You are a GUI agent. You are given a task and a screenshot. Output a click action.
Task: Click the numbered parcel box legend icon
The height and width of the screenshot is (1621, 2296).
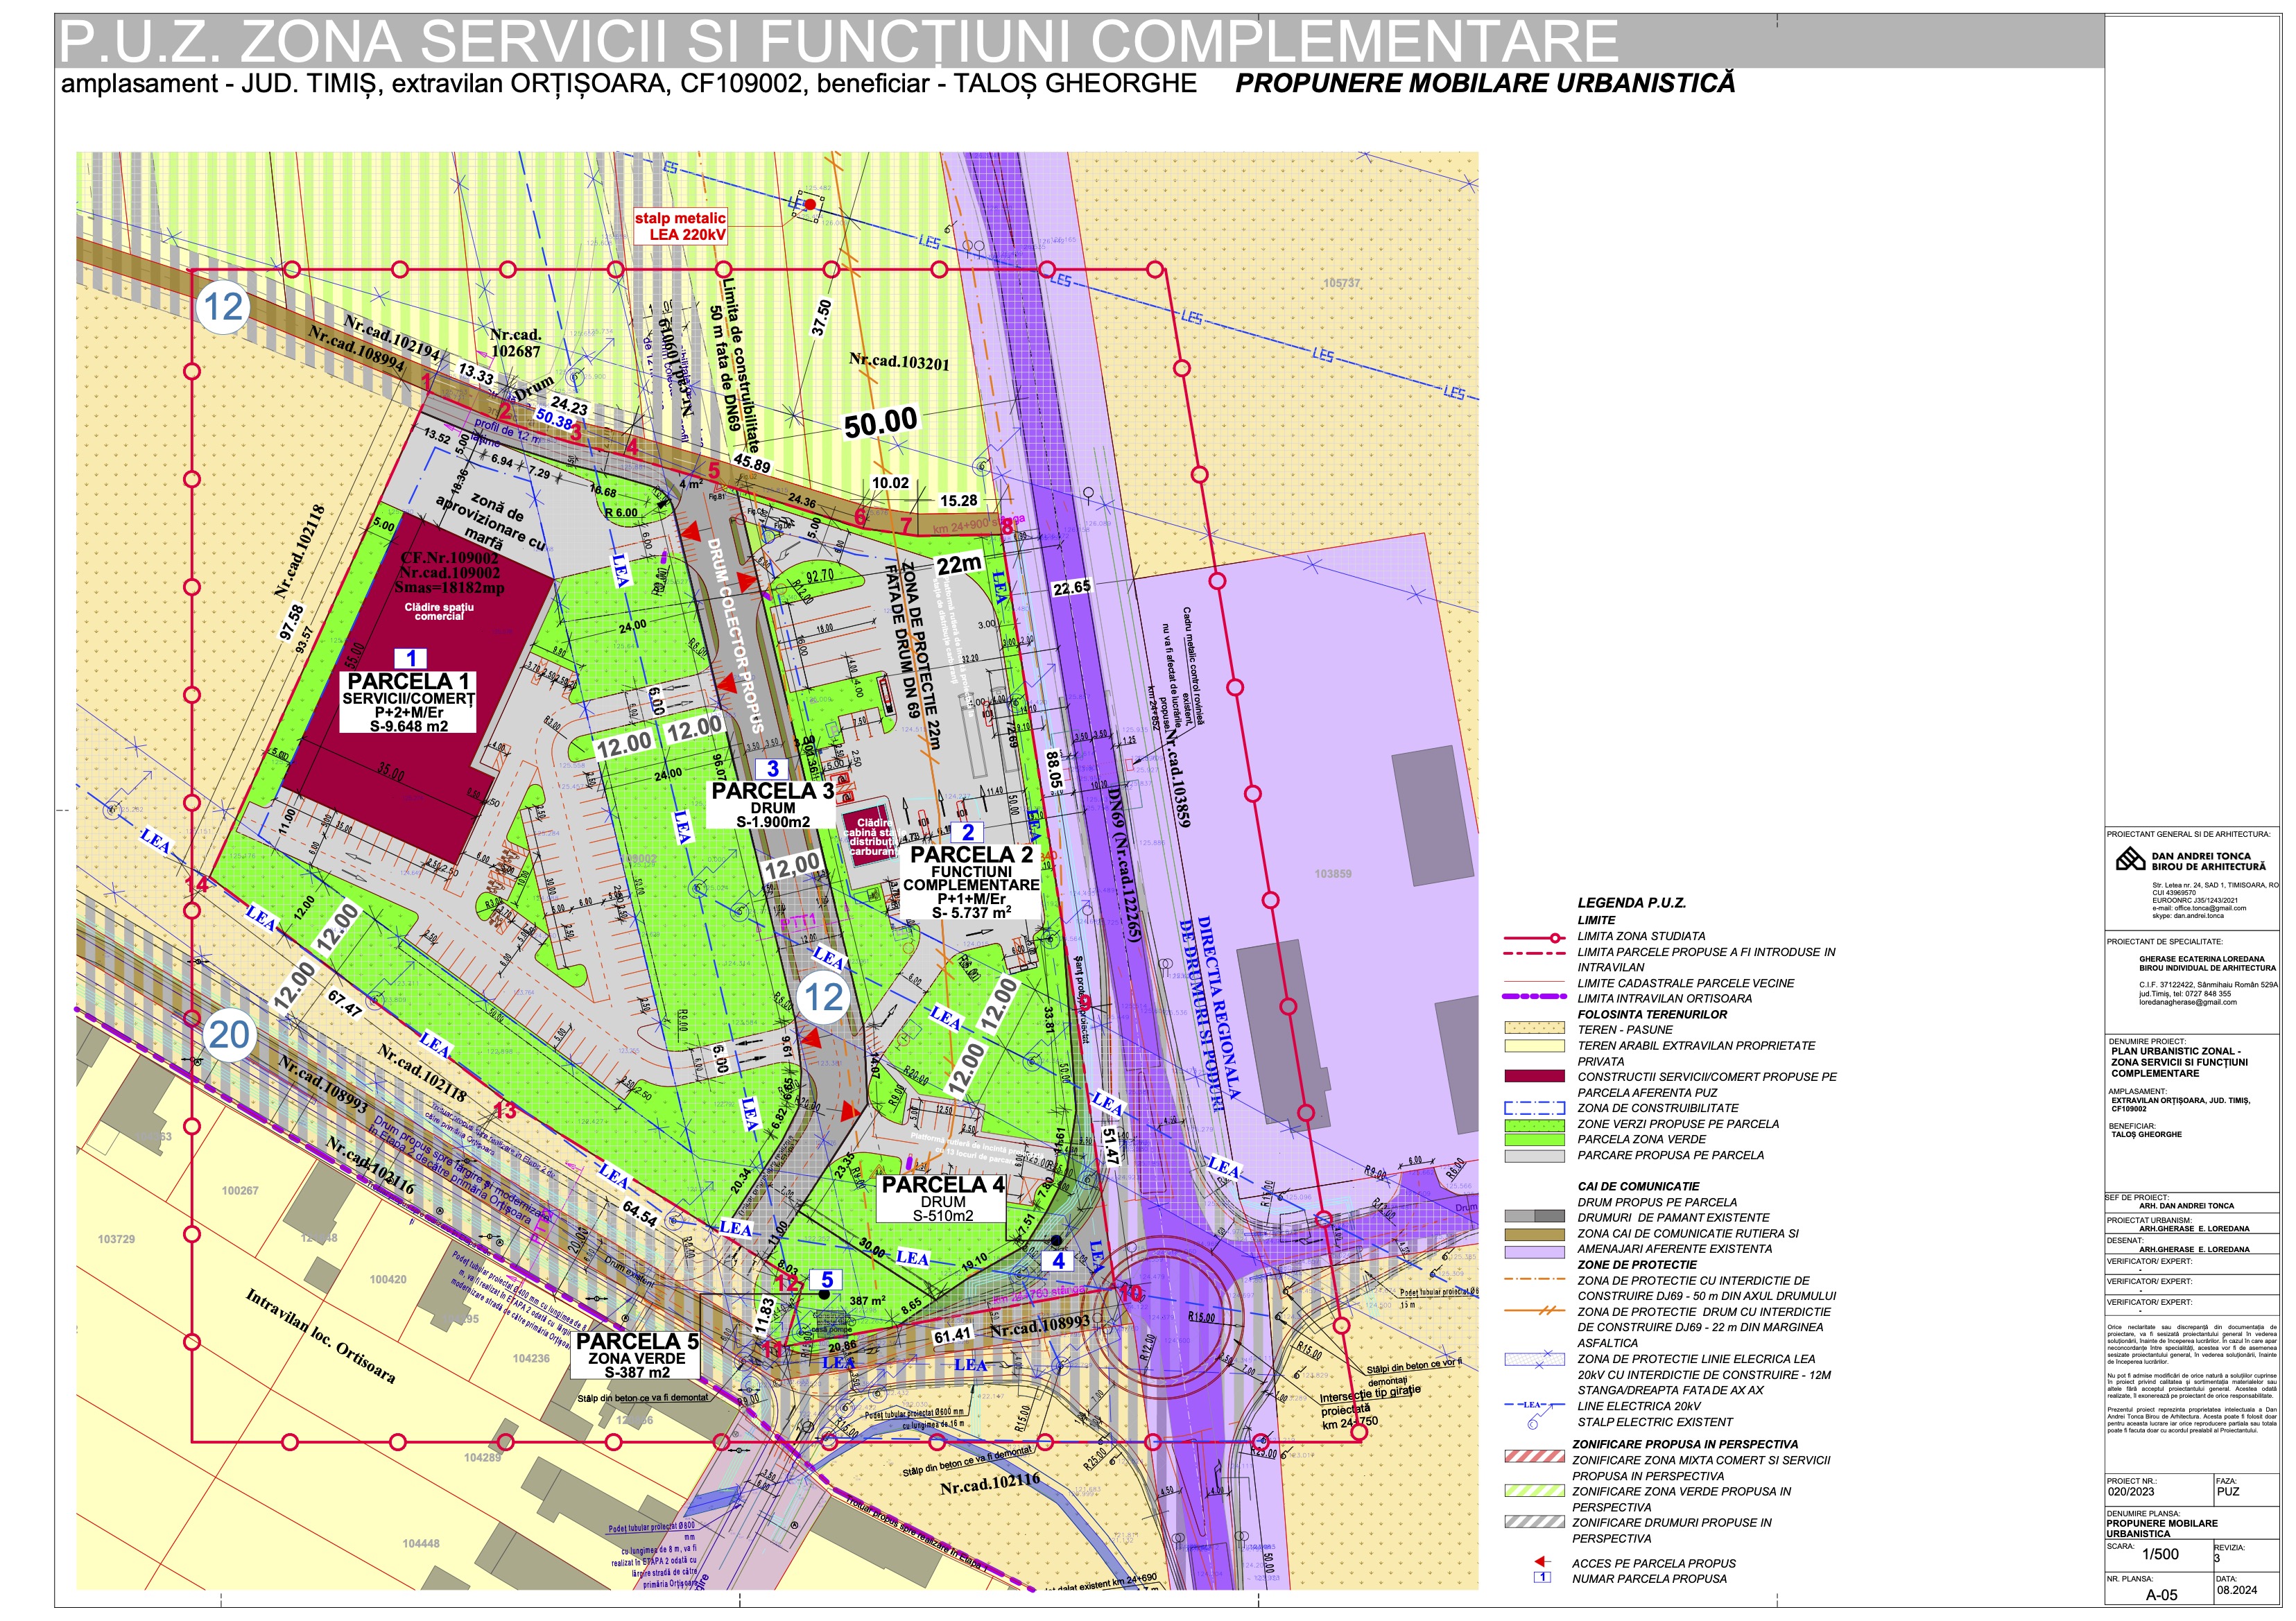click(1542, 1578)
